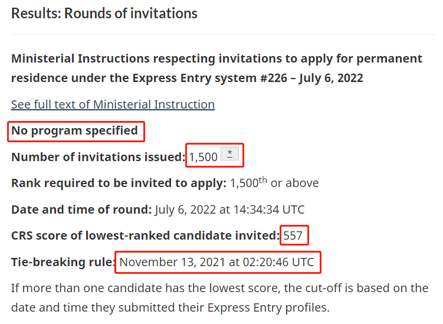Click the Number of invitations issued label
The image size is (443, 324).
[x=98, y=157]
